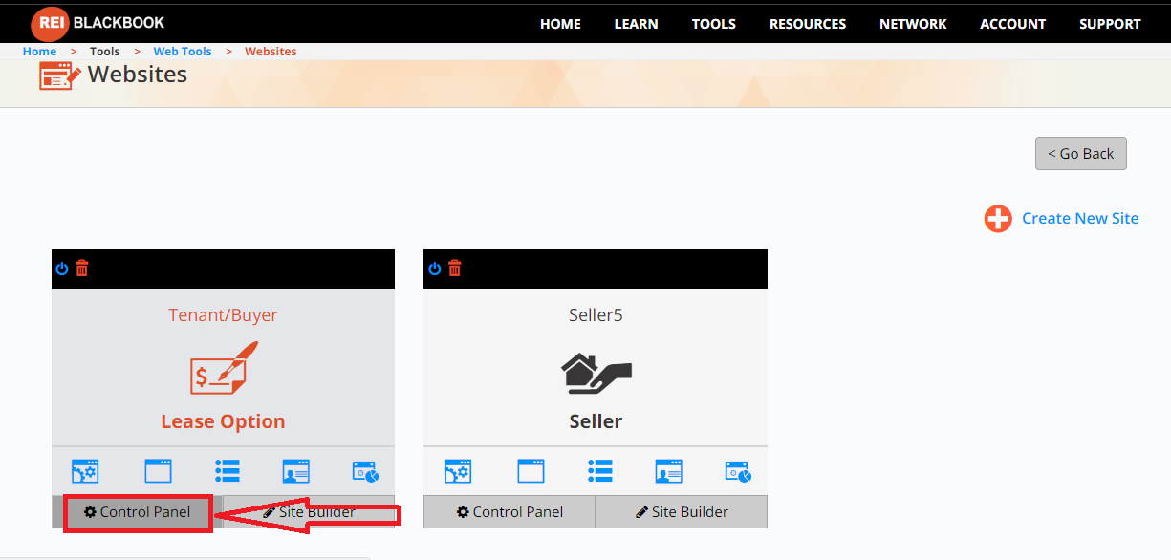Click the Seller5 site title
Image resolution: width=1171 pixels, height=560 pixels.
click(x=596, y=315)
